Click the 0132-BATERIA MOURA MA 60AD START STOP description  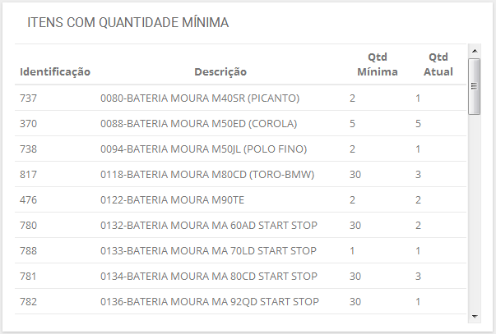tap(209, 226)
